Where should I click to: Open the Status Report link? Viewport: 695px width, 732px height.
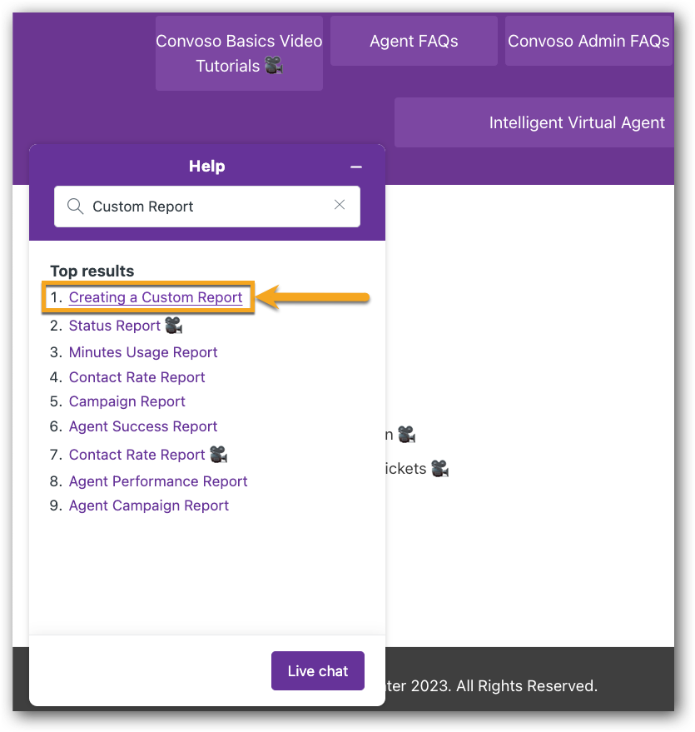tap(115, 326)
